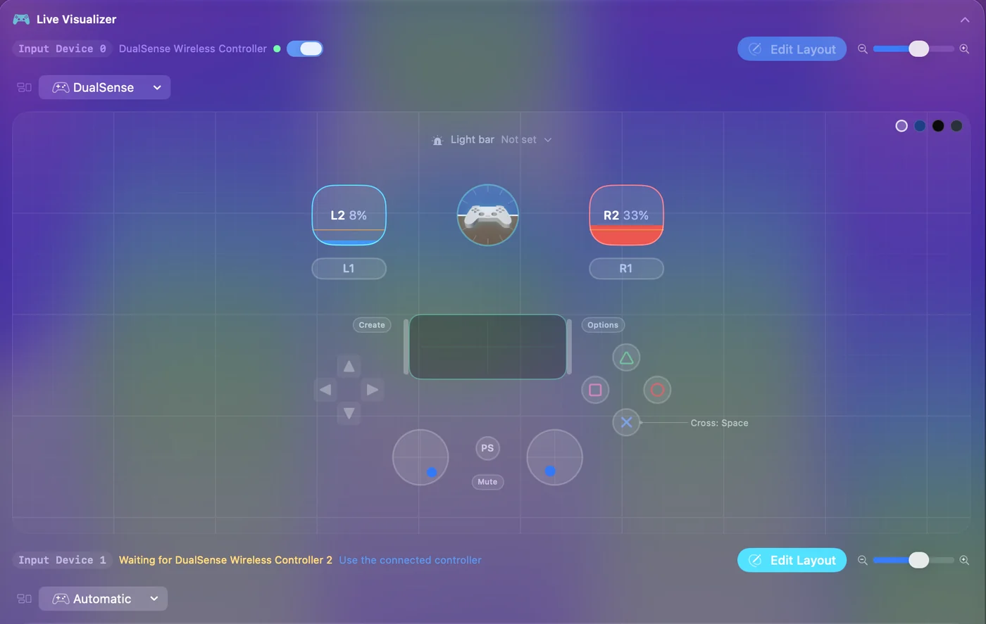This screenshot has height=624, width=986.
Task: Collapse the Live Visualizer panel
Action: [x=965, y=20]
